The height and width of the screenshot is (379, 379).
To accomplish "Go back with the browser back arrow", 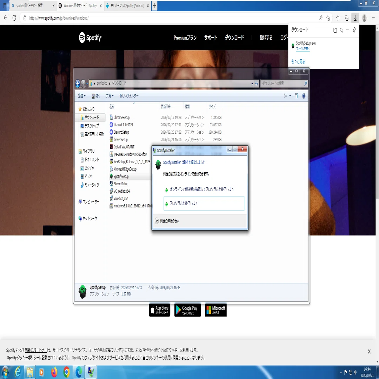I will (5, 18).
